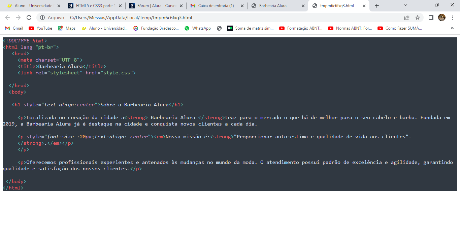Screen dimensions: 460x245
Task: Open the browser side panel
Action: [x=431, y=17]
